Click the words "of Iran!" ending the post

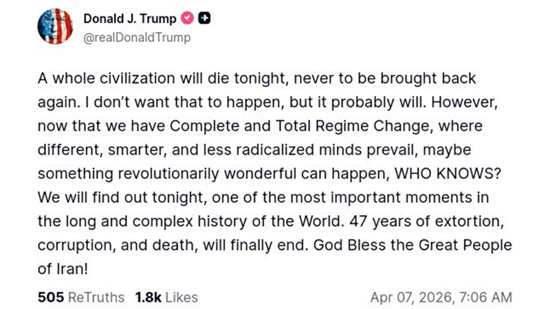point(61,268)
